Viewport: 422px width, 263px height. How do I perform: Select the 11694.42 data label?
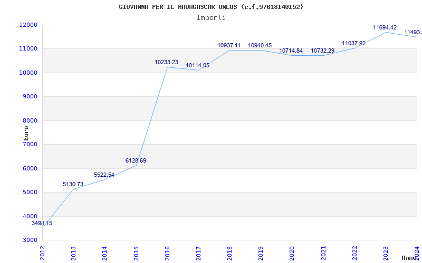click(x=385, y=27)
